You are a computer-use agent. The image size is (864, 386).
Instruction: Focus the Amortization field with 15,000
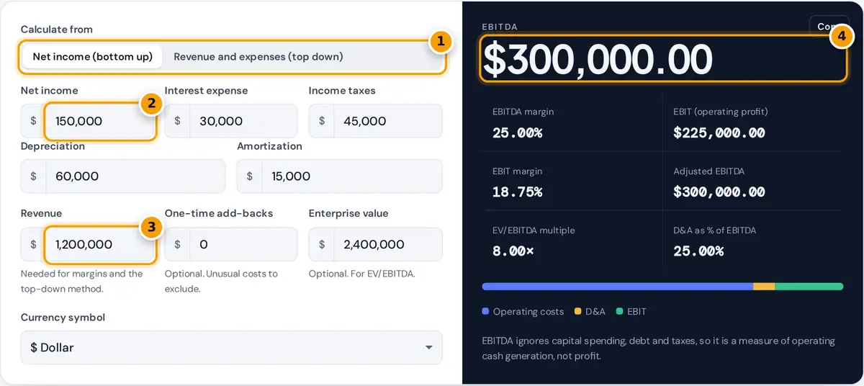click(x=351, y=176)
